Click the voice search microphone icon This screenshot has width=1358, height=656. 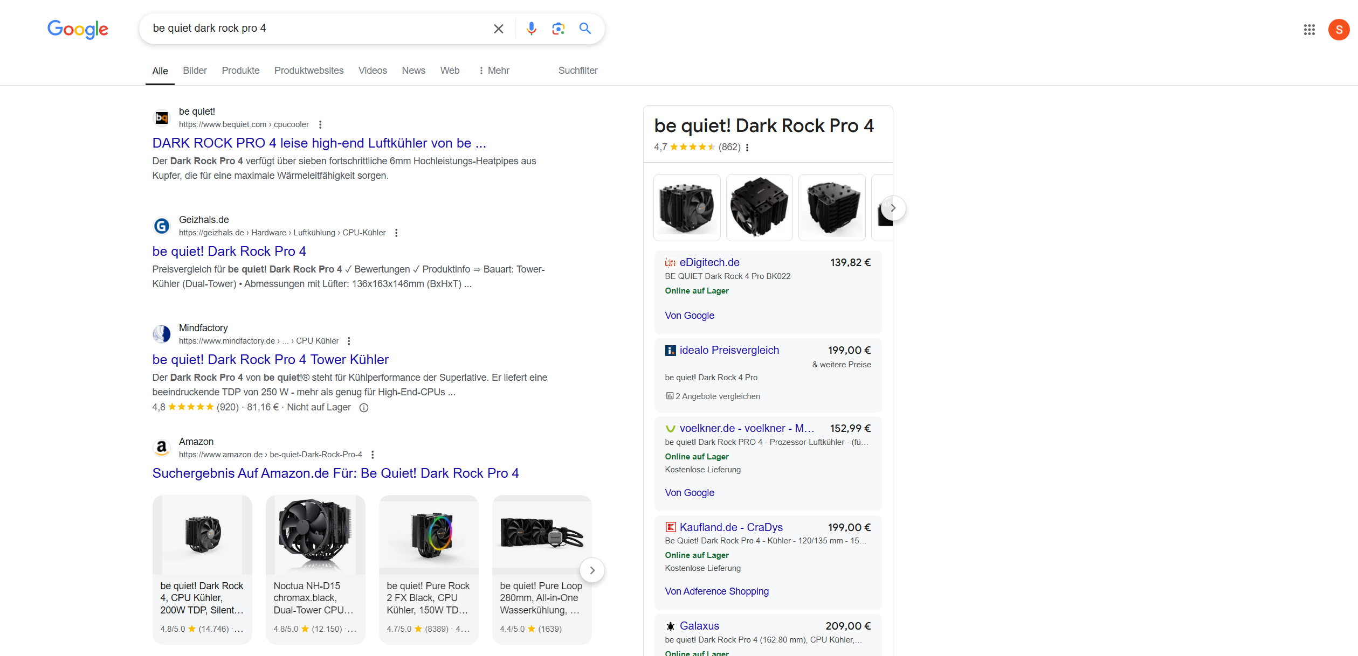point(531,29)
